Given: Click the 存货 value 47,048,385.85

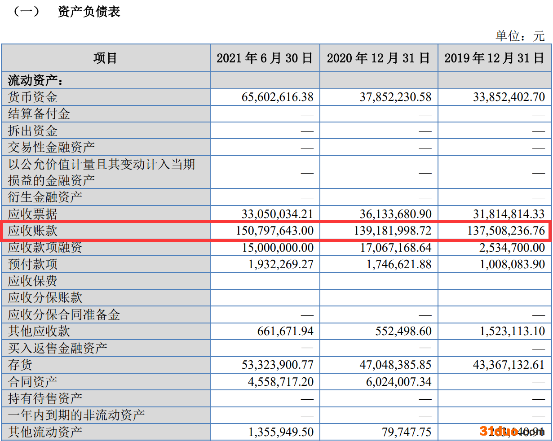Looking at the screenshot, I should click(395, 365).
